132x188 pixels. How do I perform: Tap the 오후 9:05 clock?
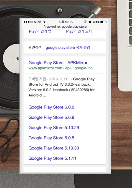click(66, 22)
